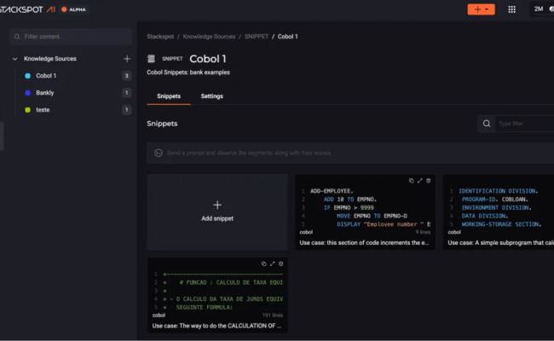Go to Knowledge Sources breadcrumb link

[209, 37]
